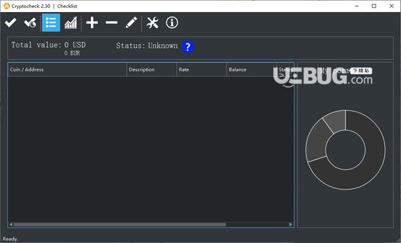Remove entry using the minus icon
This screenshot has height=243, width=401.
point(112,23)
